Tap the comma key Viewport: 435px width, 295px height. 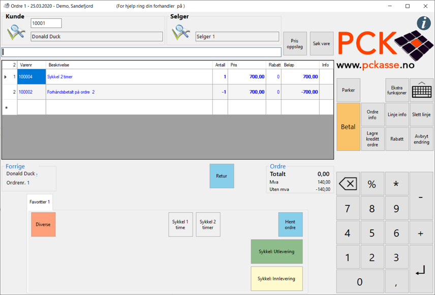click(x=397, y=282)
